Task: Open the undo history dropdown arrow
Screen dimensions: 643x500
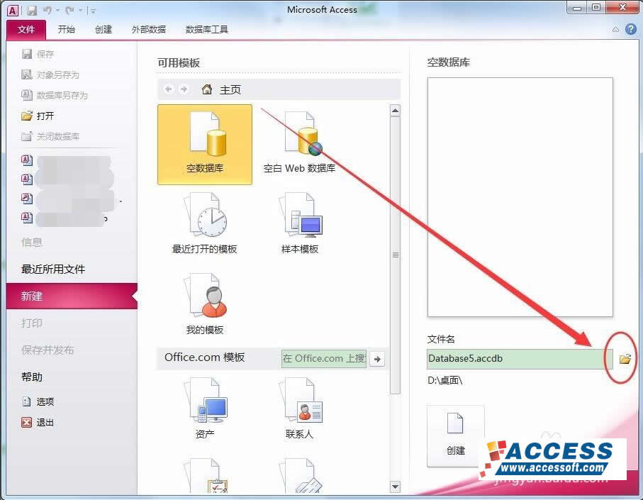Action: click(x=58, y=11)
